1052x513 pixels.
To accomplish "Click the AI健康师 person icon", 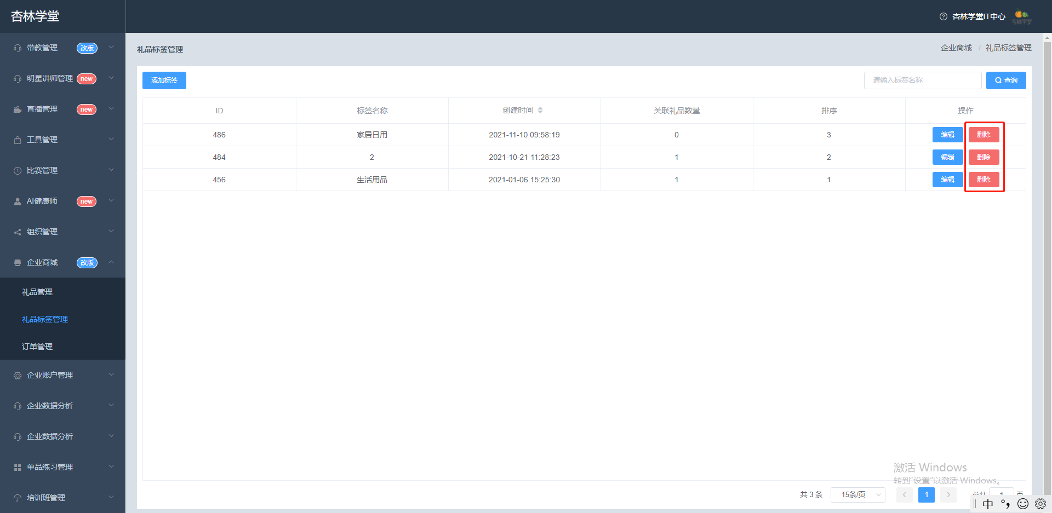I will click(x=18, y=201).
